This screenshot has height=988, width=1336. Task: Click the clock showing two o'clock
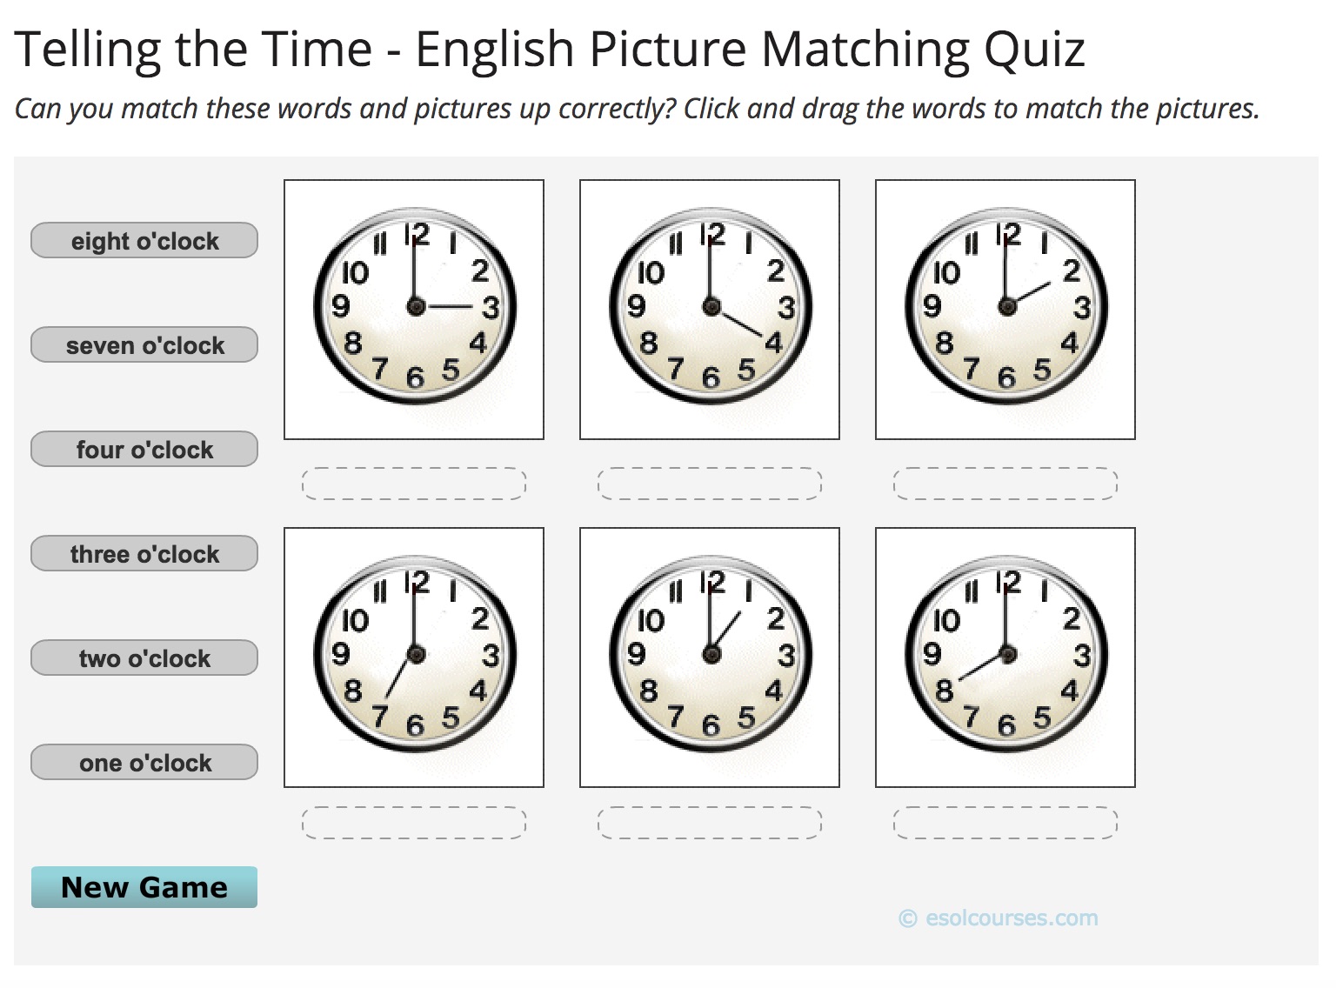[1005, 309]
